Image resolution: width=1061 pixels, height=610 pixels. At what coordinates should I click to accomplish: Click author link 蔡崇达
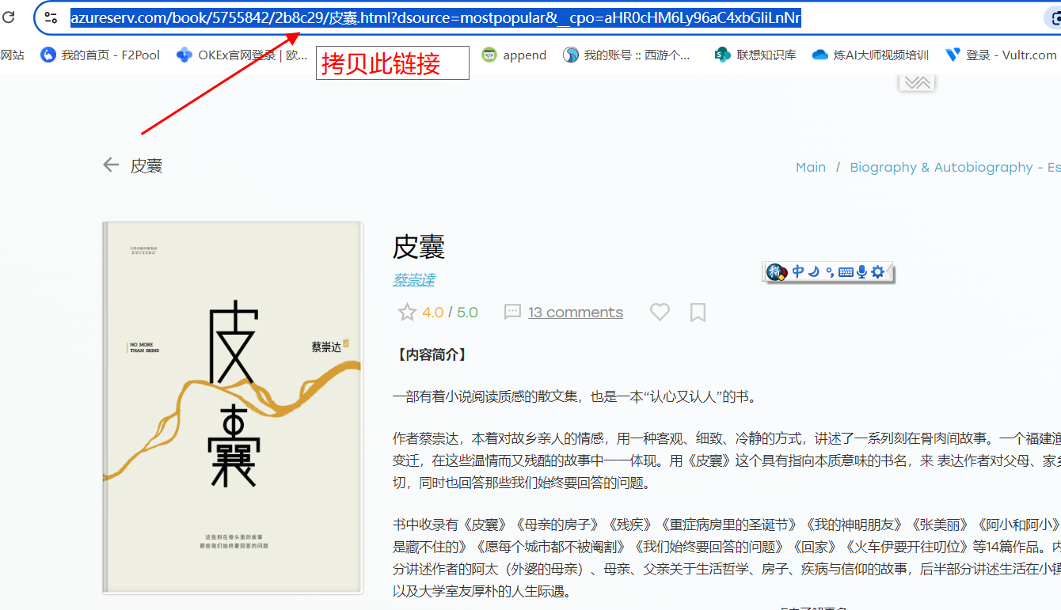(x=413, y=279)
